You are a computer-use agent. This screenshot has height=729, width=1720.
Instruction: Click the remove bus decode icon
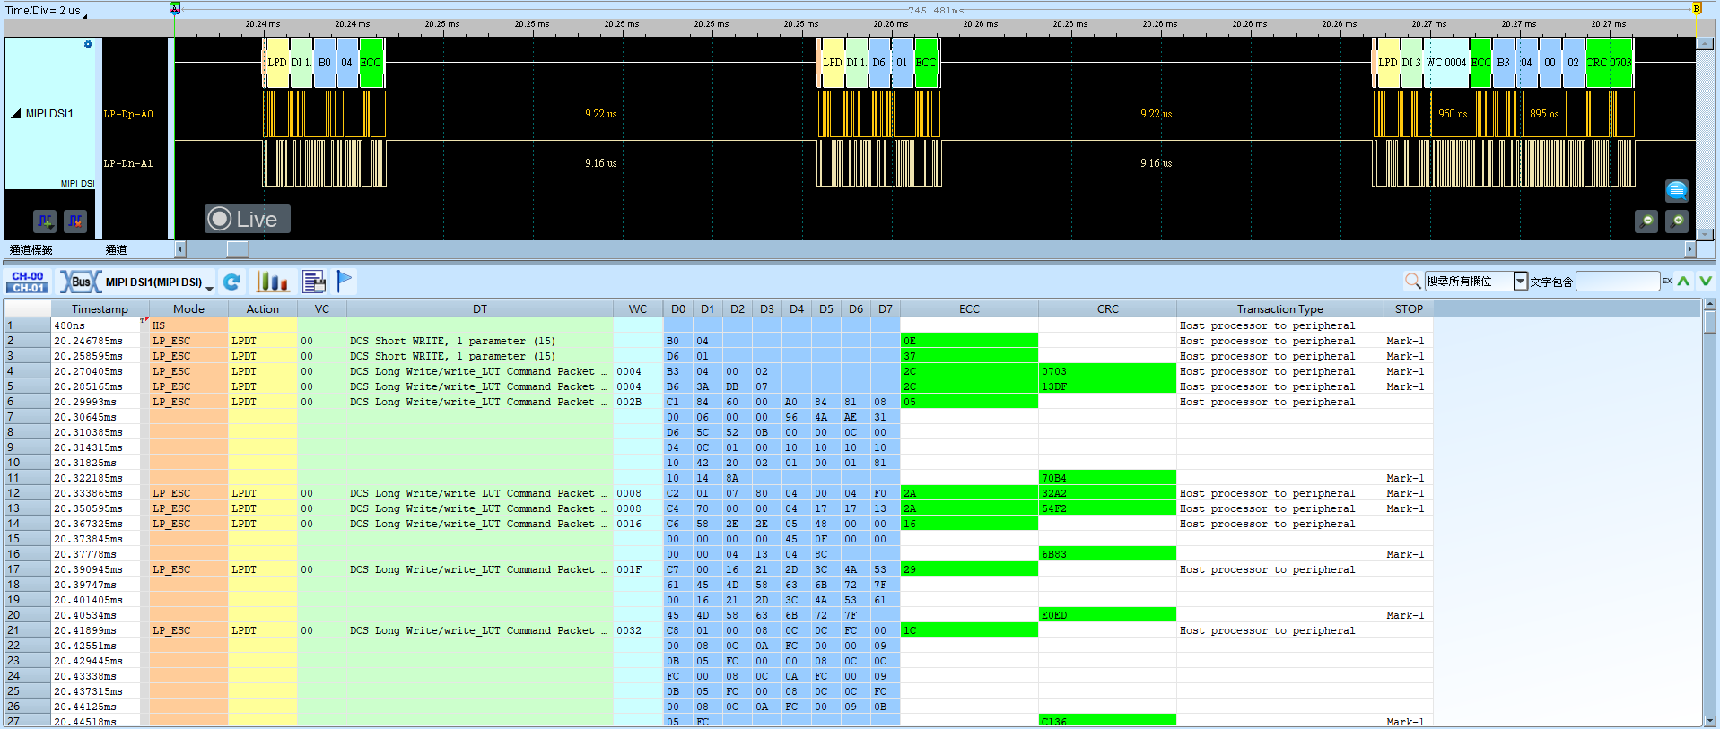75,220
